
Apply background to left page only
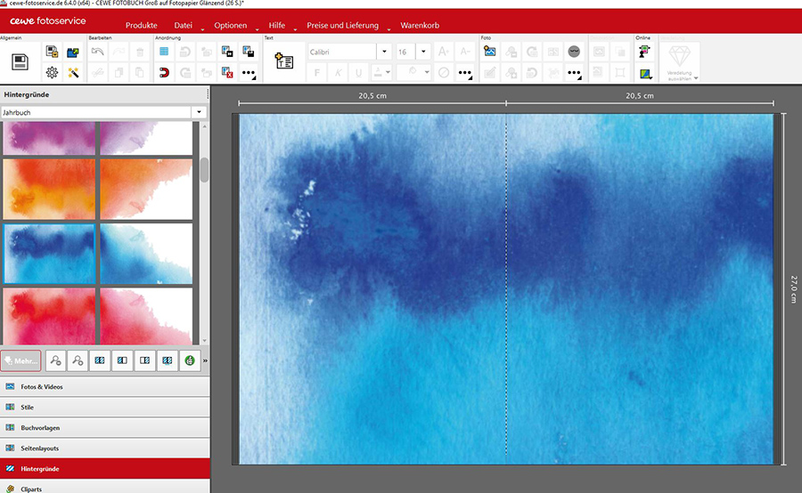122,360
